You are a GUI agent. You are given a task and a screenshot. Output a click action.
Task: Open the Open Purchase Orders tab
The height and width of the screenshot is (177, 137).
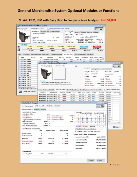[73, 90]
